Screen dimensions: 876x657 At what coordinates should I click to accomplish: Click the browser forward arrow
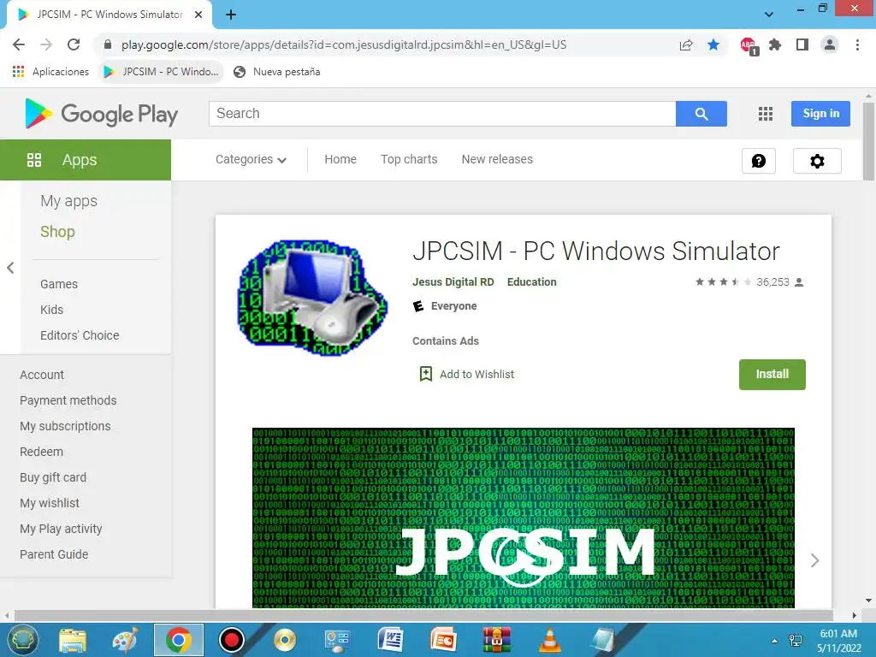coord(46,44)
